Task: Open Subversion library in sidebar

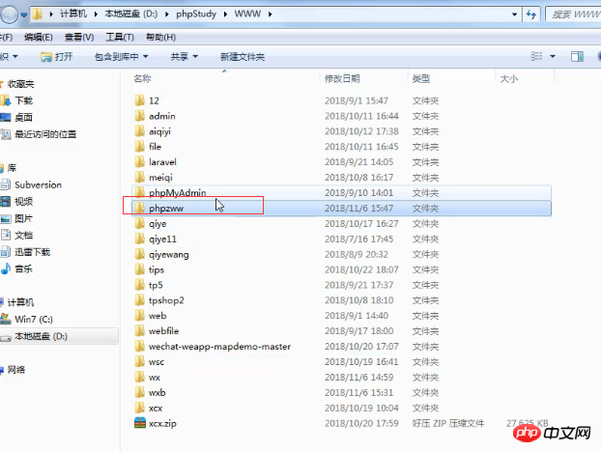Action: click(x=38, y=184)
